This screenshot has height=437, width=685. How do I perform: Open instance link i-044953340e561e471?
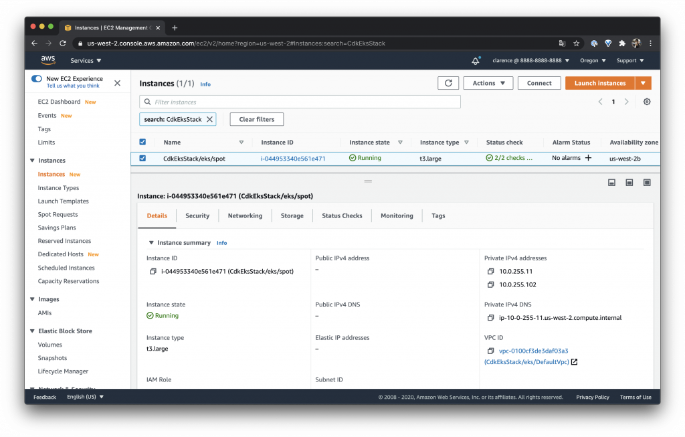[293, 159]
